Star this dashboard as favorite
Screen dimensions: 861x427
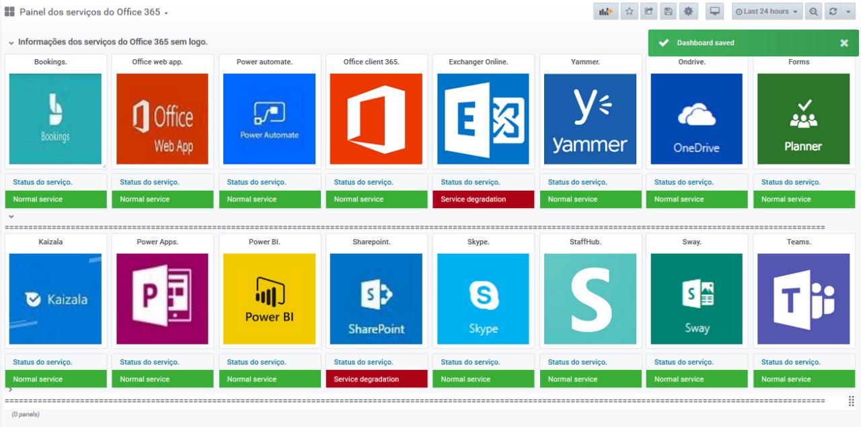[x=630, y=11]
